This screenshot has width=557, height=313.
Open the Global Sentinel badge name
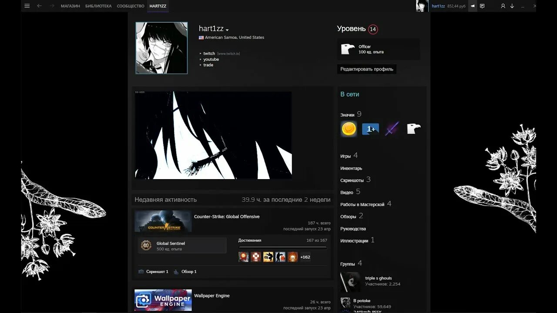(x=171, y=243)
